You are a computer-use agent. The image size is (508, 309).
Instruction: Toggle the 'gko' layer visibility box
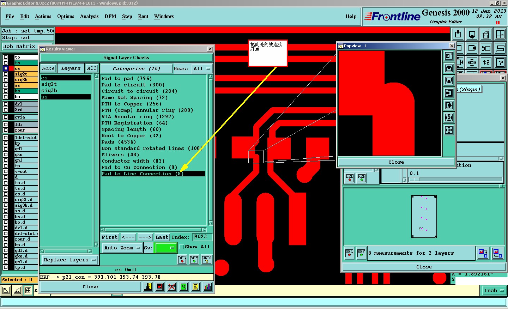pyautogui.click(x=6, y=154)
